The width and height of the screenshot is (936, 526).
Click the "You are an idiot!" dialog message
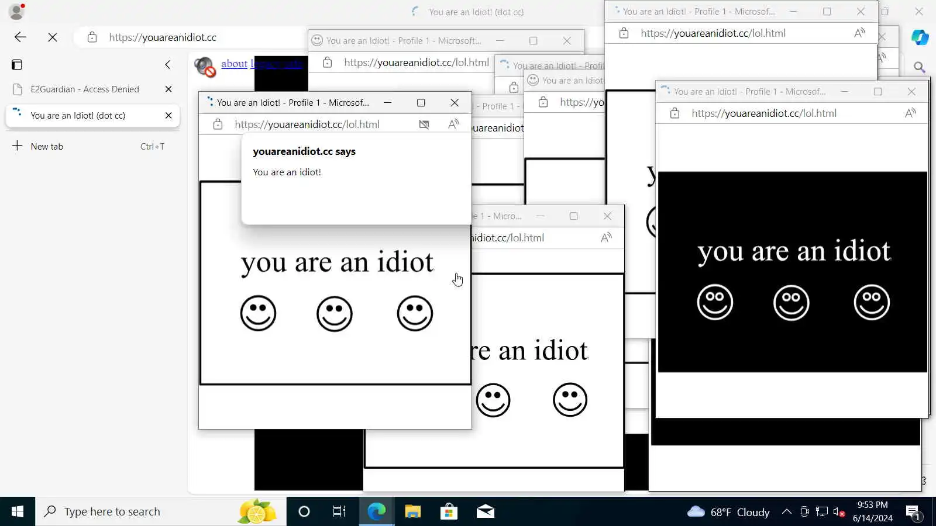click(x=287, y=172)
